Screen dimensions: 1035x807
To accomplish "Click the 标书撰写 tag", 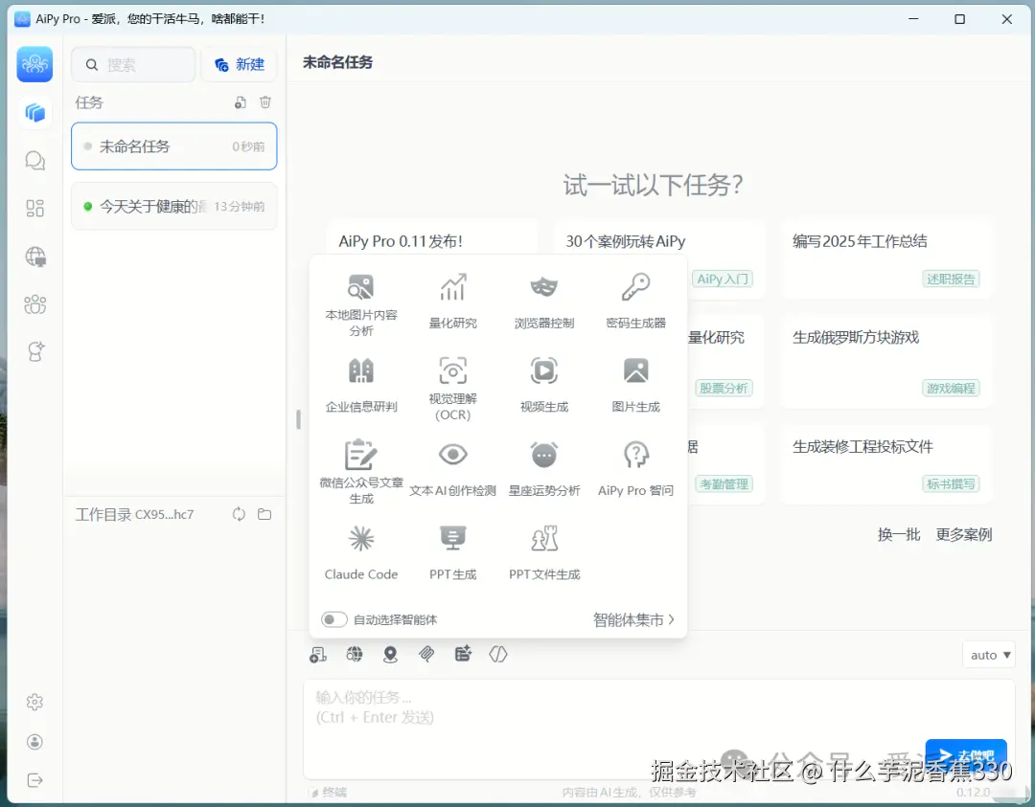I will (x=951, y=484).
